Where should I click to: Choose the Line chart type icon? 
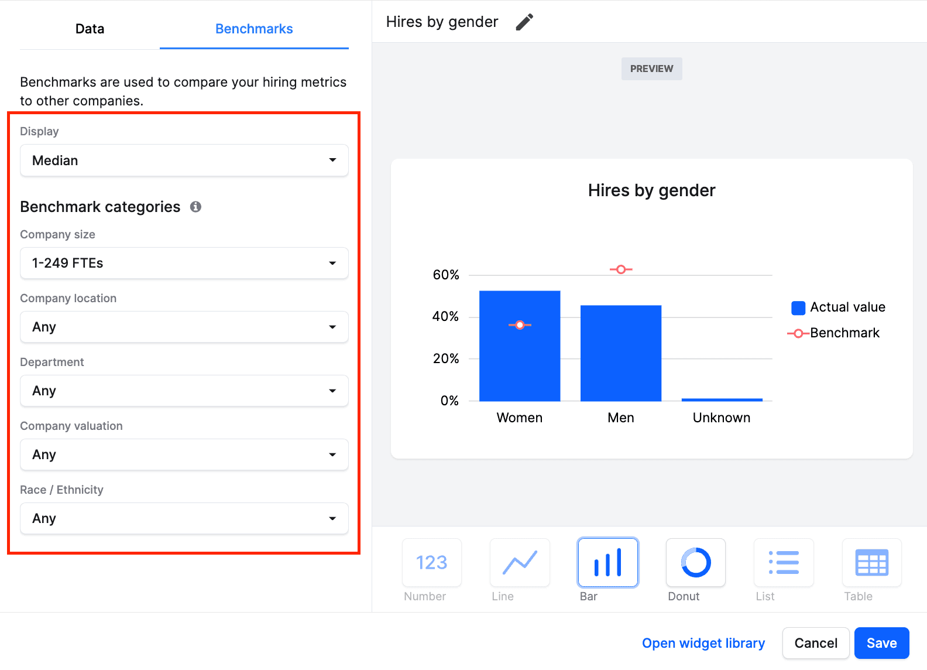coord(520,563)
